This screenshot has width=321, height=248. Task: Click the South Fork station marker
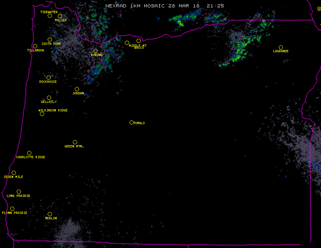tap(50, 40)
